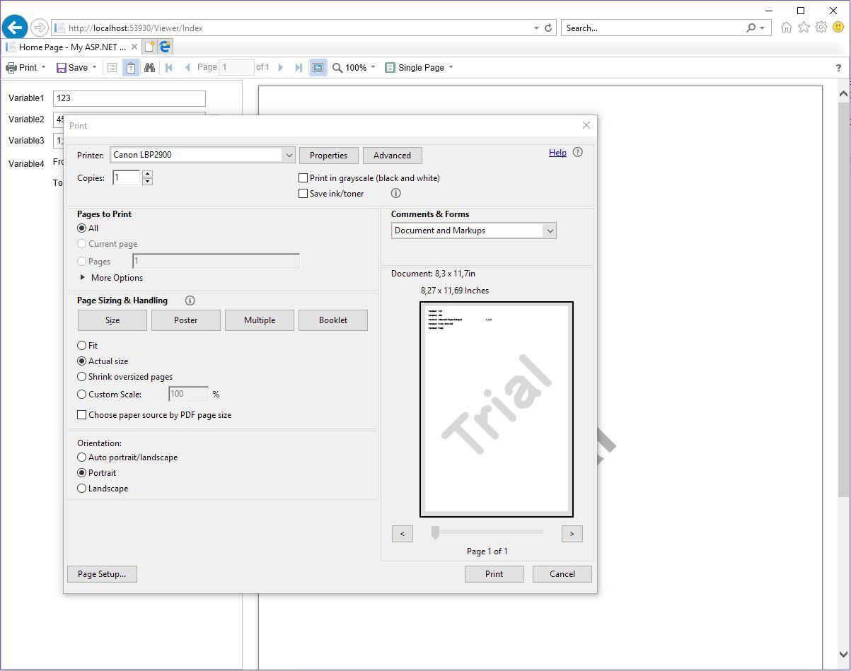Go to first page icon
Image resolution: width=851 pixels, height=671 pixels.
[x=169, y=68]
